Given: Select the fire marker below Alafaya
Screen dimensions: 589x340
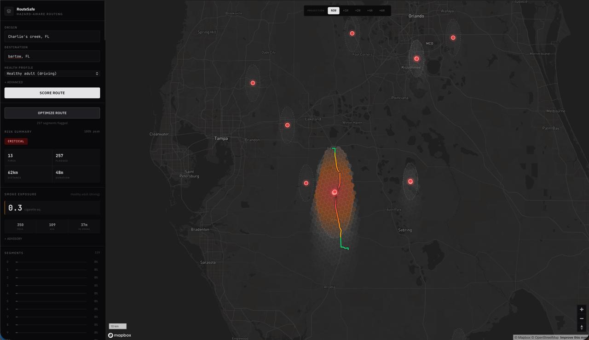Looking at the screenshot, I should pyautogui.click(x=453, y=38).
